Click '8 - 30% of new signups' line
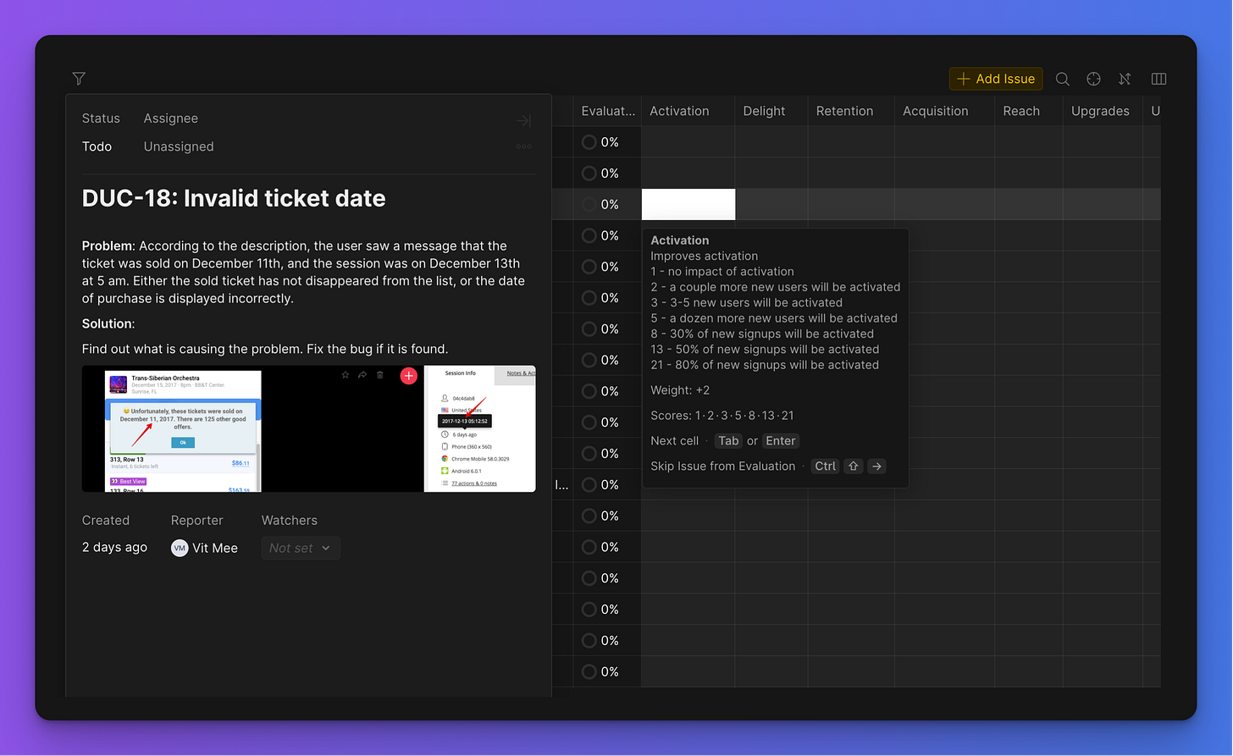The width and height of the screenshot is (1233, 756). (x=762, y=334)
